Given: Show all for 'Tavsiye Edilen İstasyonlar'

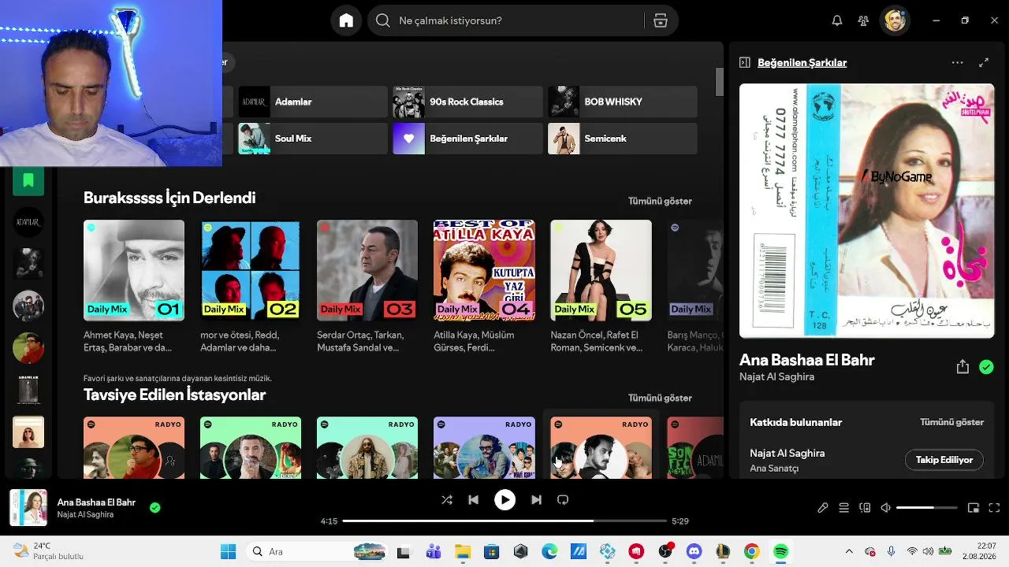Looking at the screenshot, I should (x=660, y=398).
